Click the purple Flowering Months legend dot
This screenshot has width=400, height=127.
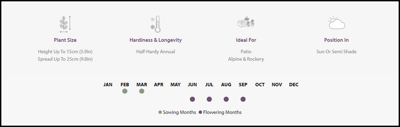pyautogui.click(x=200, y=112)
